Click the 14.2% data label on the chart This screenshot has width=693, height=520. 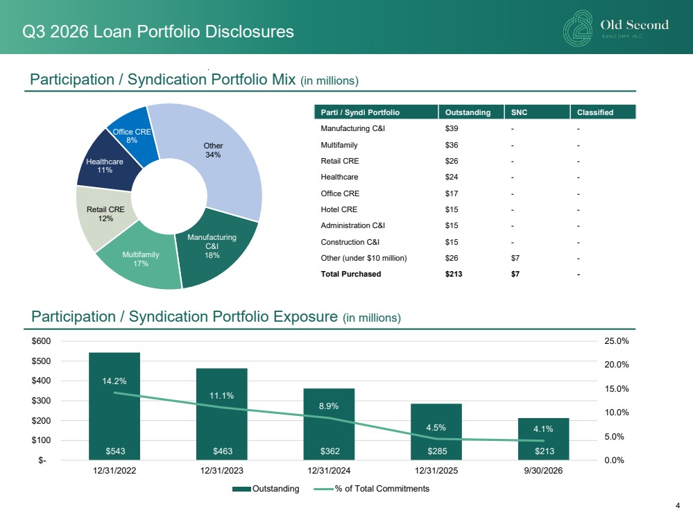point(114,381)
